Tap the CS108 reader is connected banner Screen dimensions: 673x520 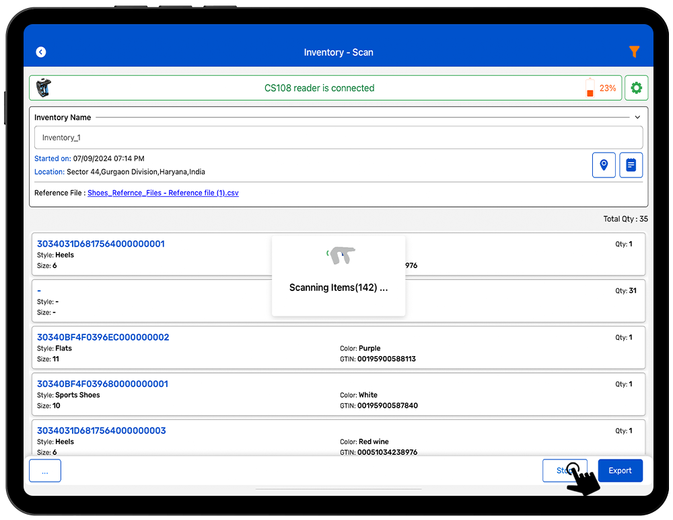pyautogui.click(x=319, y=88)
